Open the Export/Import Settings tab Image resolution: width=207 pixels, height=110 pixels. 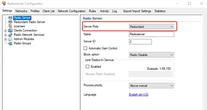137,11
